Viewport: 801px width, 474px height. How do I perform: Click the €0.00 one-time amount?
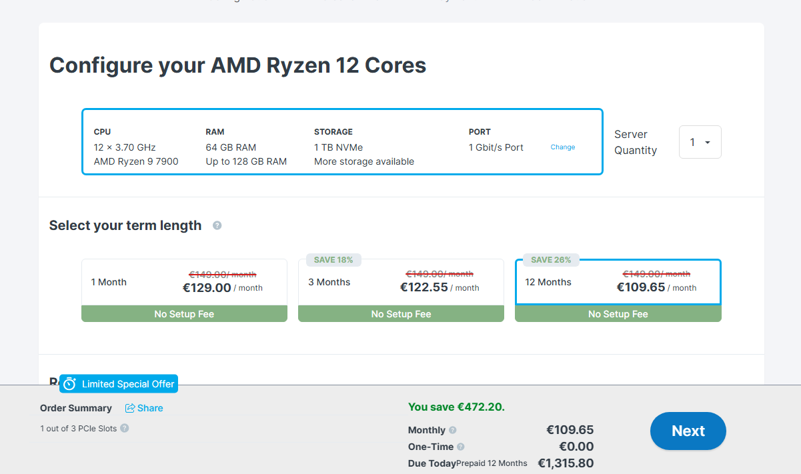[x=576, y=447]
